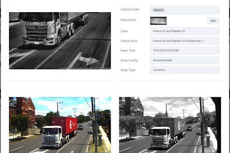This screenshot has width=230, height=153.
Task: Open the colour overview image with red container
Action: [x=60, y=125]
